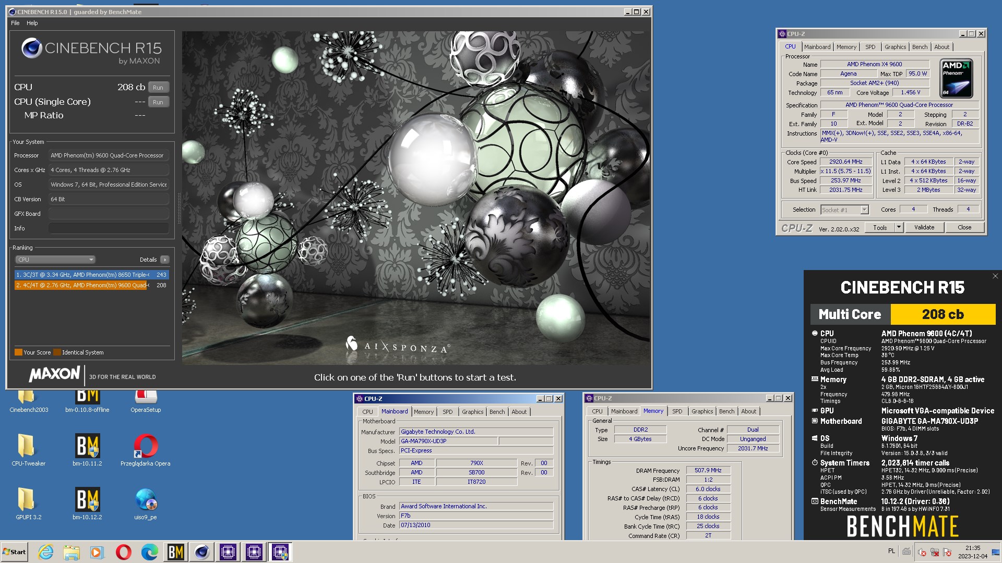Open Windows Media Player taskbar icon
Screen dimensions: 1002x563
97,552
